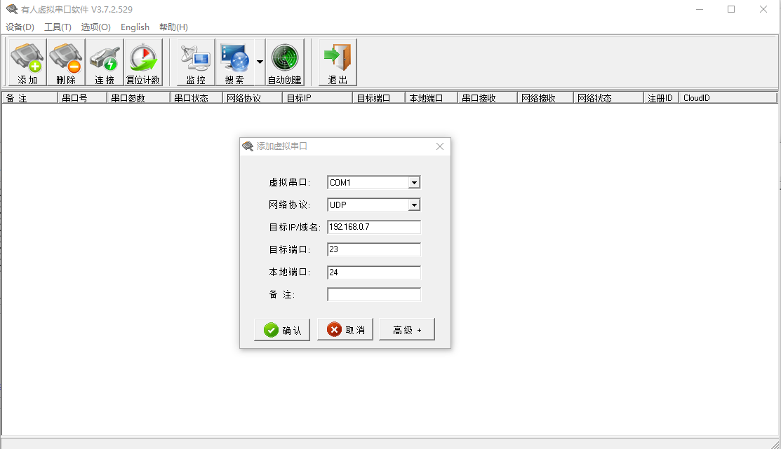Image resolution: width=781 pixels, height=449 pixels.
Task: Open the 设备(D) menu
Action: [x=20, y=27]
